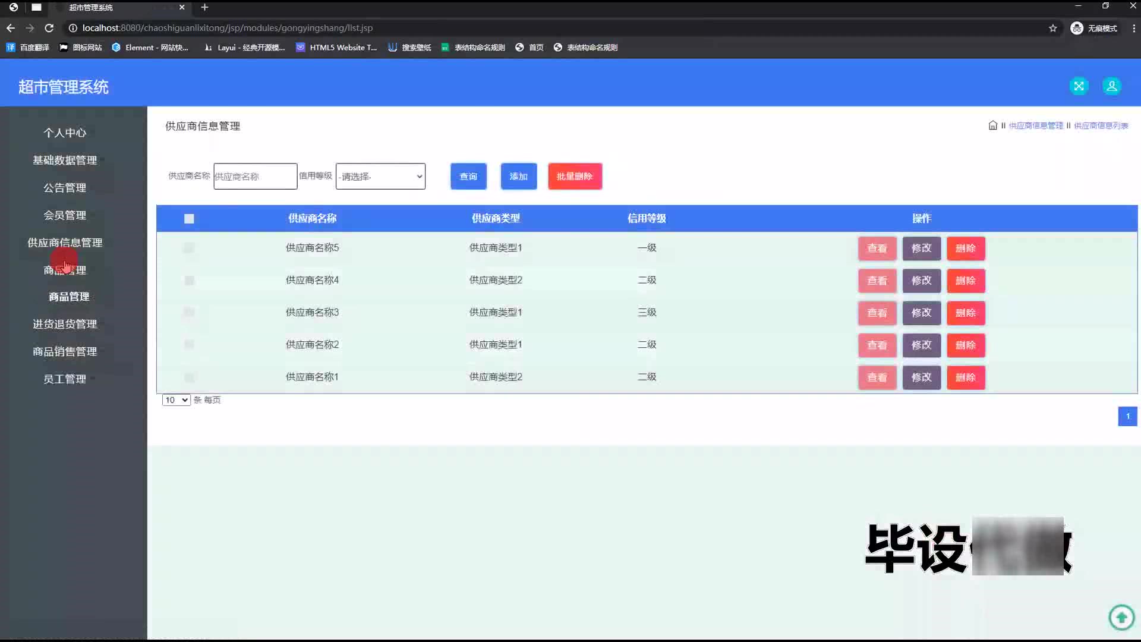Click the 批量删除 batch delete button

point(575,176)
